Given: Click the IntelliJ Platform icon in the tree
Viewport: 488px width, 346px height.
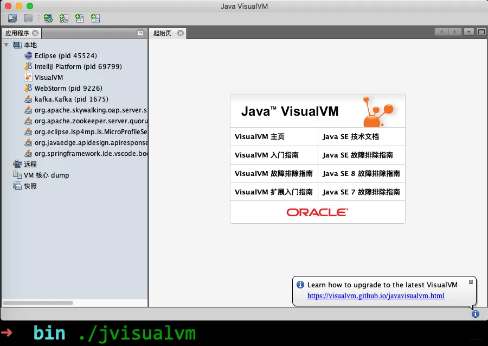Looking at the screenshot, I should (28, 66).
